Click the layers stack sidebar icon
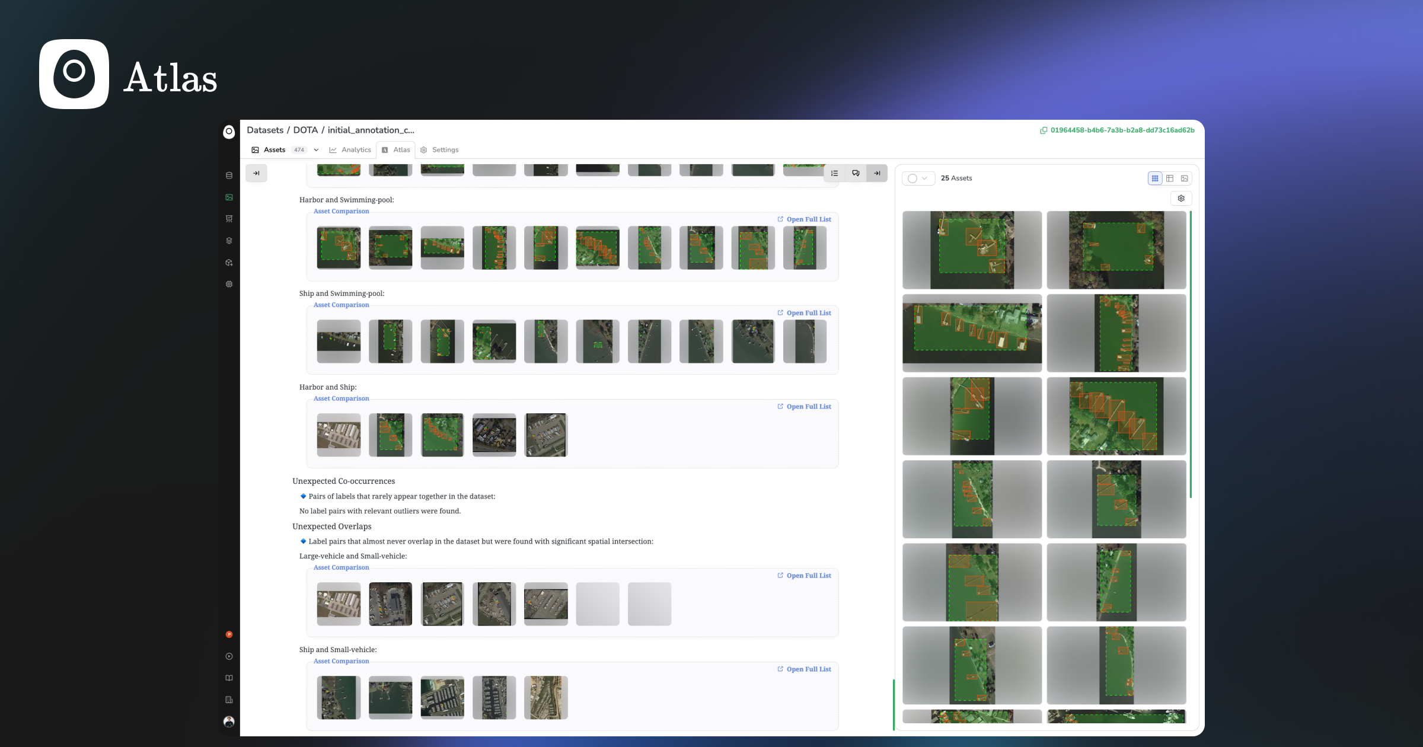 pos(229,241)
